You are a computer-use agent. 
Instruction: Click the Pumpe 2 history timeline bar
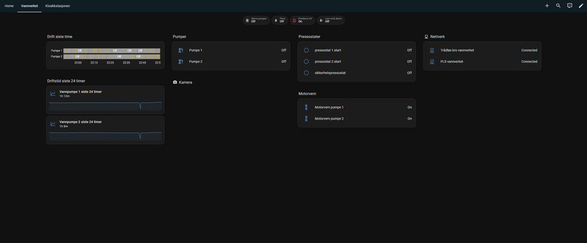(112, 56)
